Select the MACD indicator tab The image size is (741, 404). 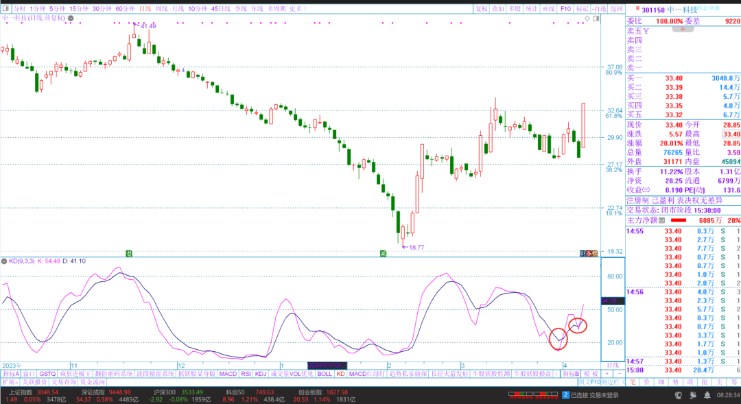(x=228, y=374)
